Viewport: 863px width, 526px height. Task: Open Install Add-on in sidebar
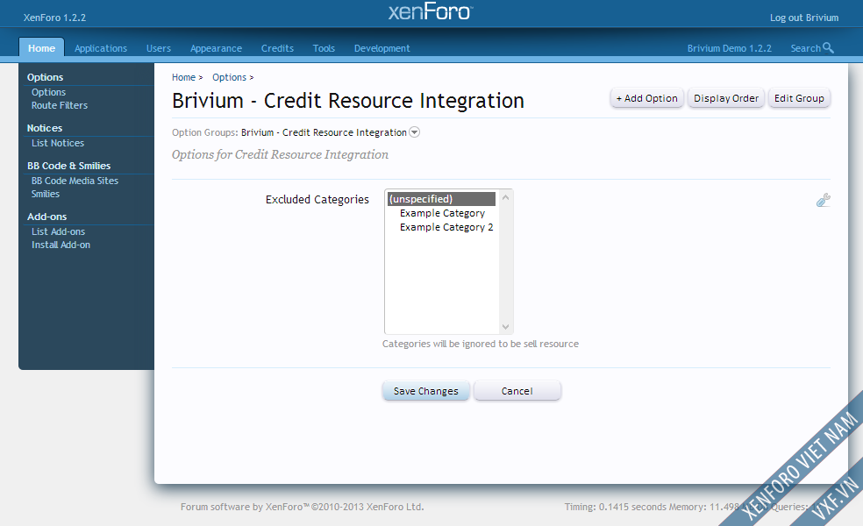(x=61, y=245)
